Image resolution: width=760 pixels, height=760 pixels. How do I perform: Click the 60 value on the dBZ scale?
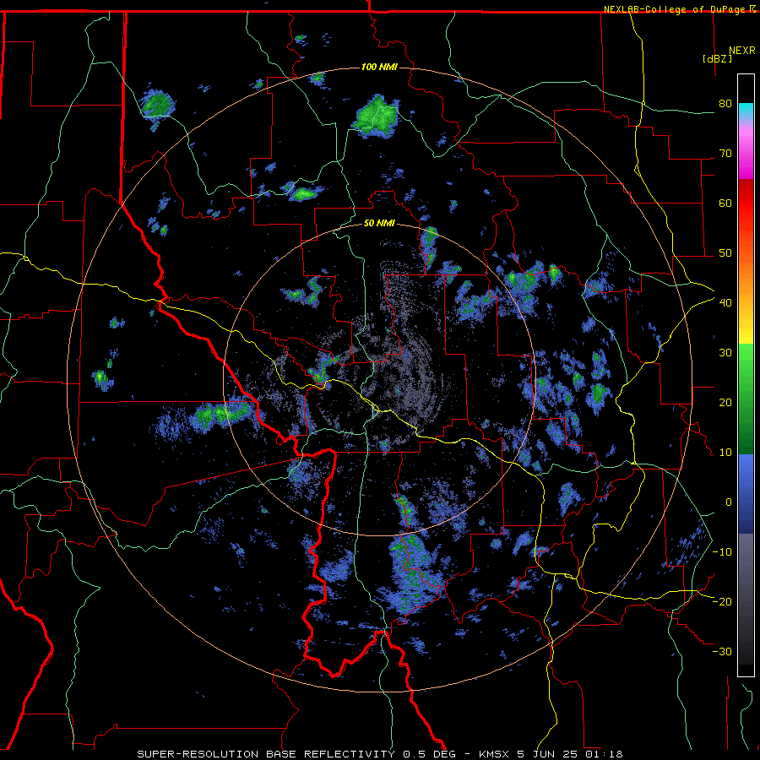725,203
